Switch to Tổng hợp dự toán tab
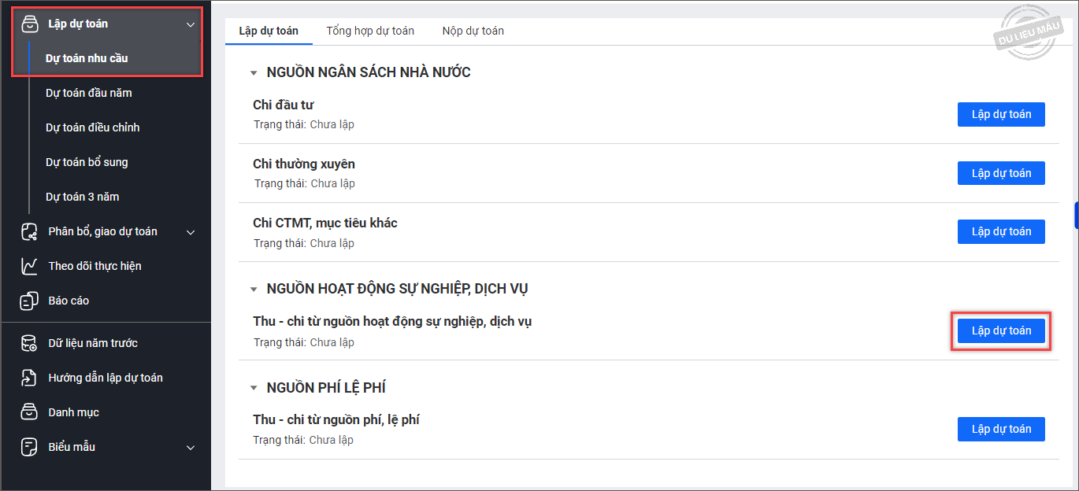This screenshot has height=491, width=1079. point(370,31)
